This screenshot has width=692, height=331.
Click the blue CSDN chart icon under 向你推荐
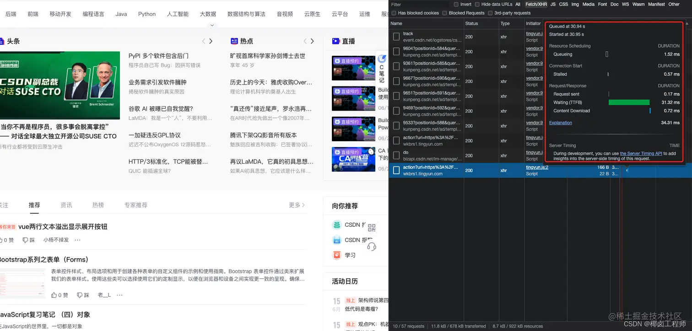coord(337,240)
